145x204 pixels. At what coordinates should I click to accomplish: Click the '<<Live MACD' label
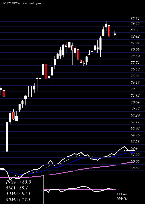(122, 196)
